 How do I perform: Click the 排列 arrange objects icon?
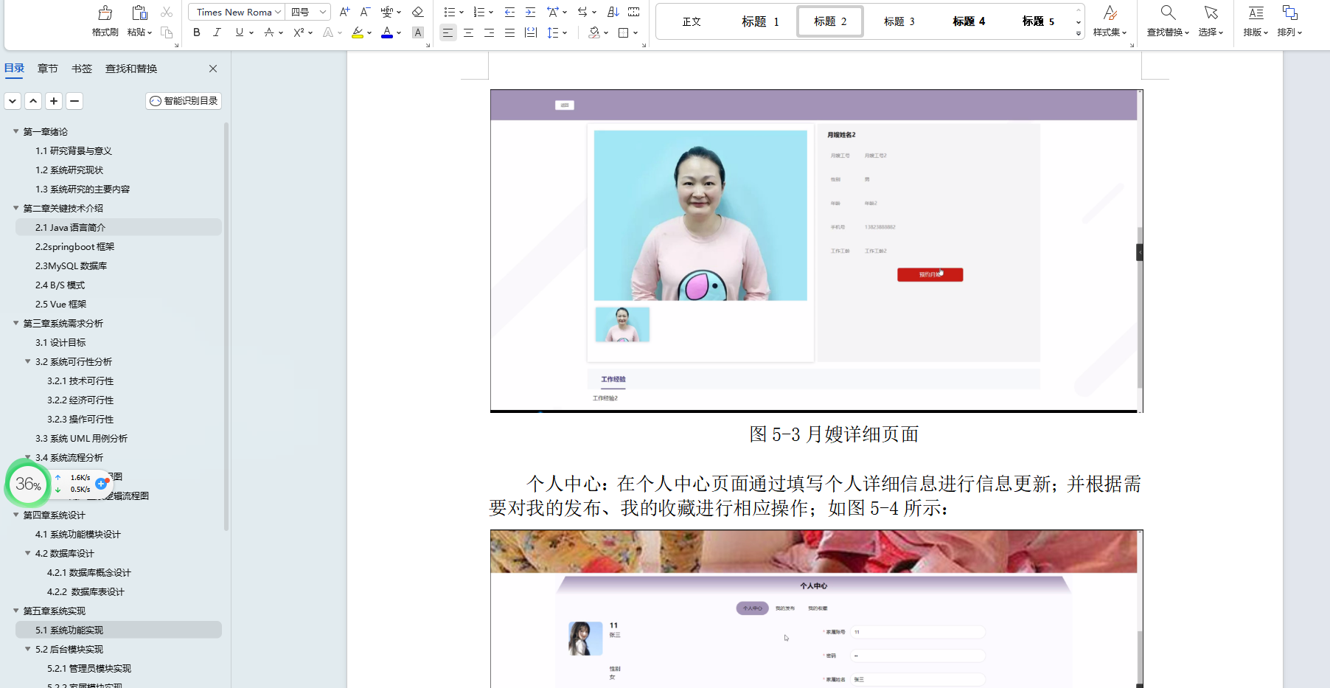pos(1290,20)
